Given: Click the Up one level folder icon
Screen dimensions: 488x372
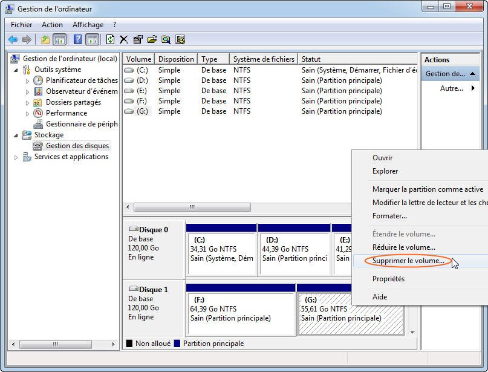Looking at the screenshot, I should click(x=45, y=39).
